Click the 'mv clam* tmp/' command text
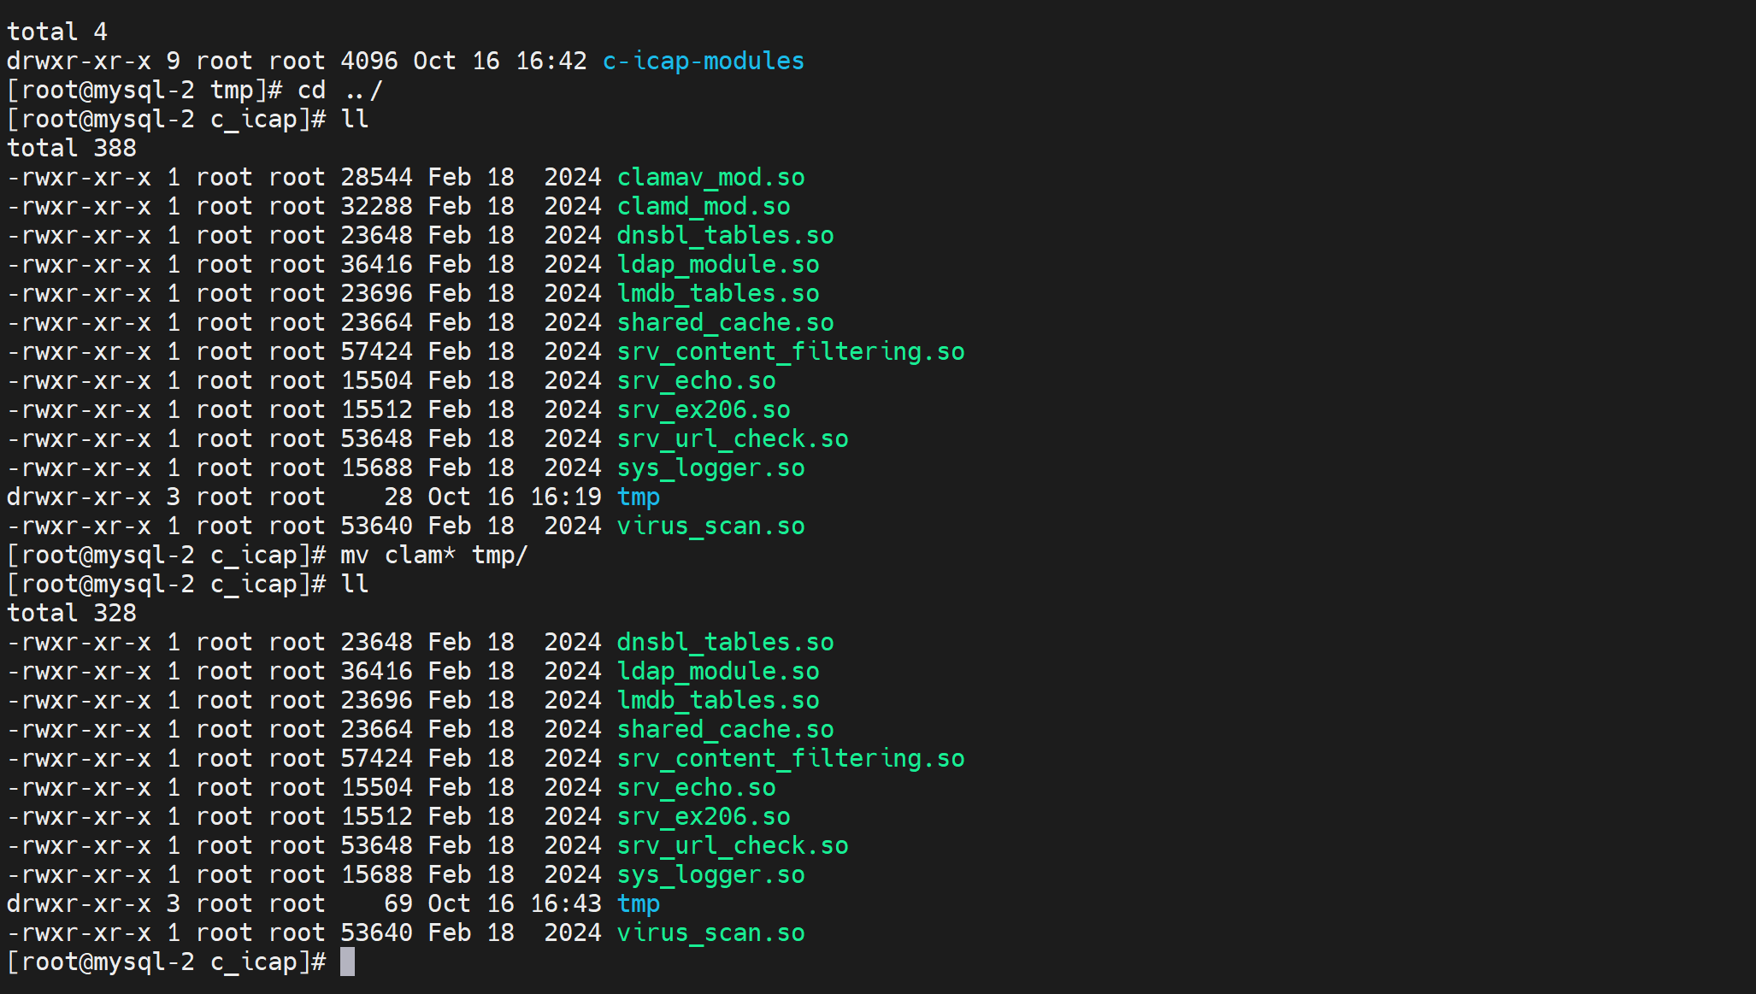1756x994 pixels. (433, 556)
